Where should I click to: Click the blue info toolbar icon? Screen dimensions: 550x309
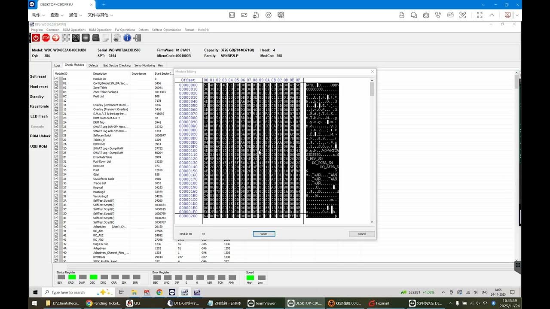(x=127, y=38)
